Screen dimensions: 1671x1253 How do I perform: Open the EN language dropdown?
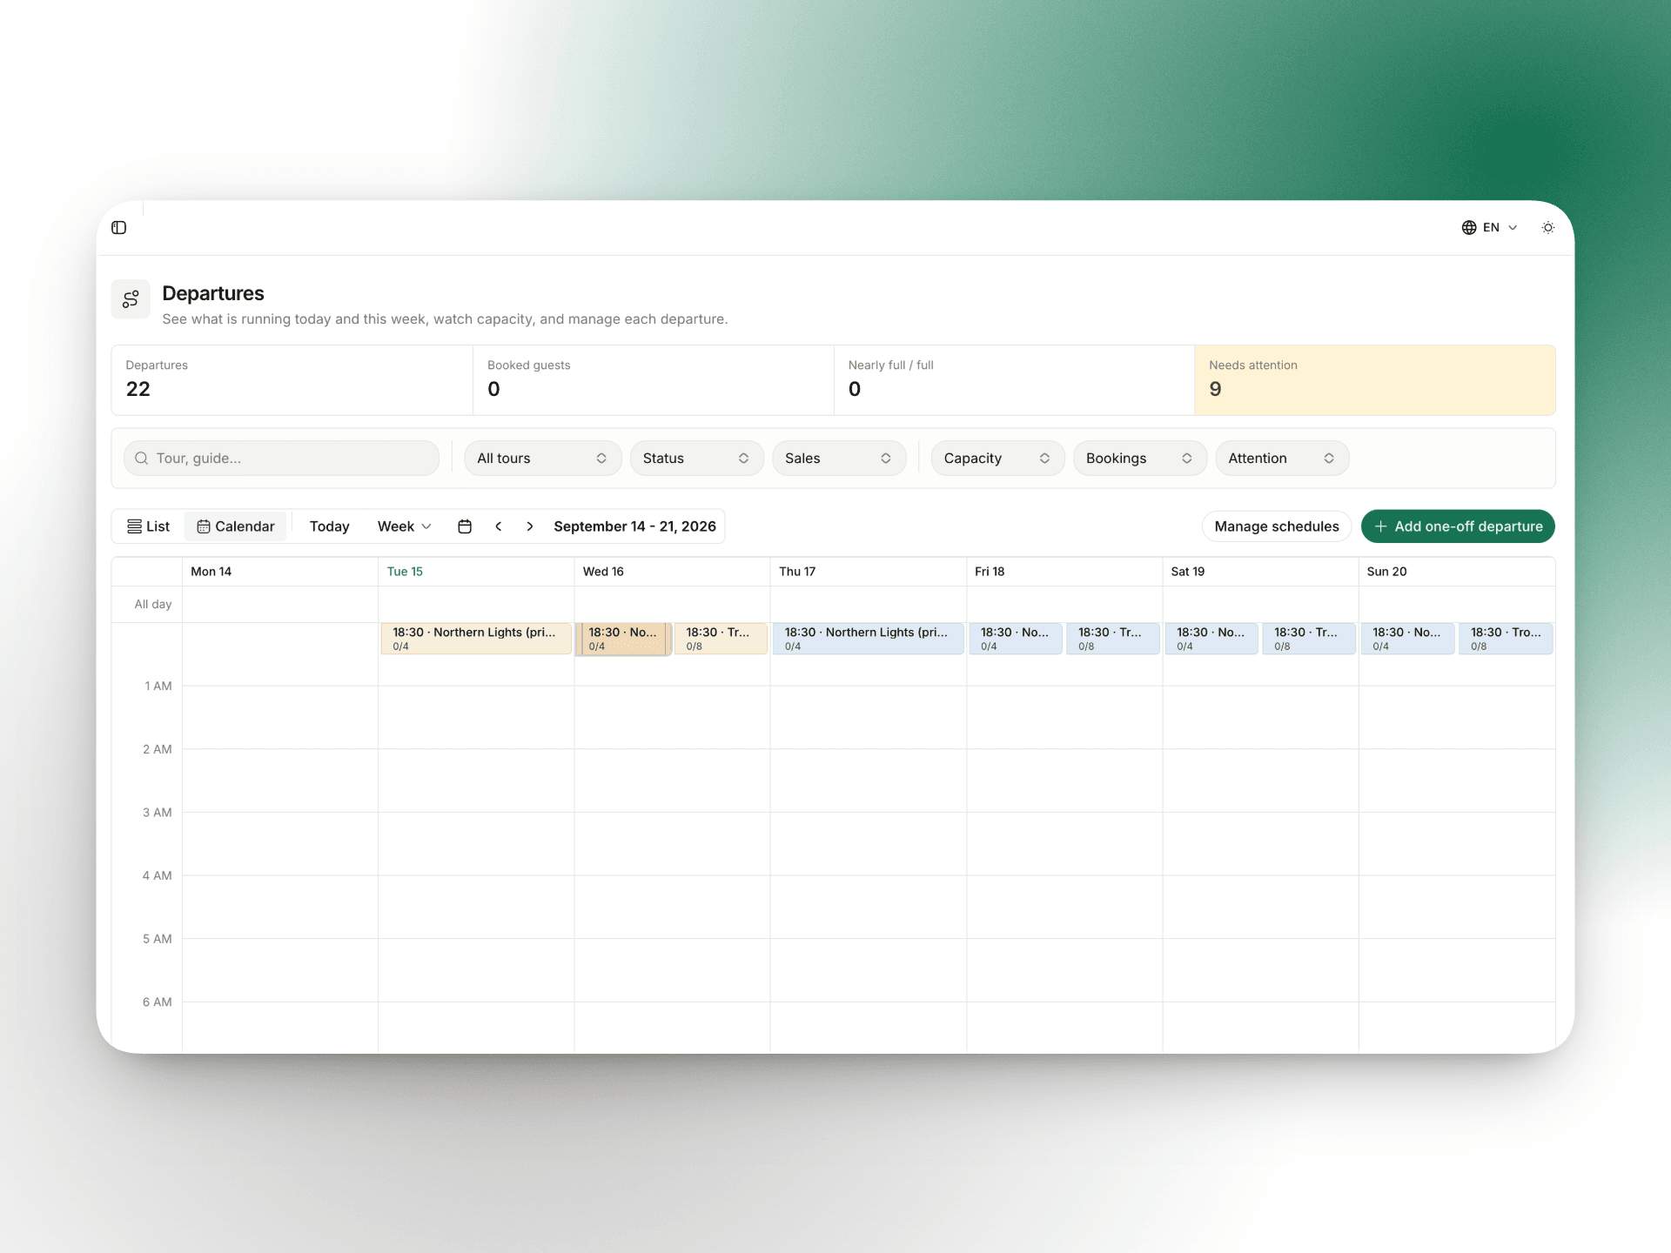1490,228
